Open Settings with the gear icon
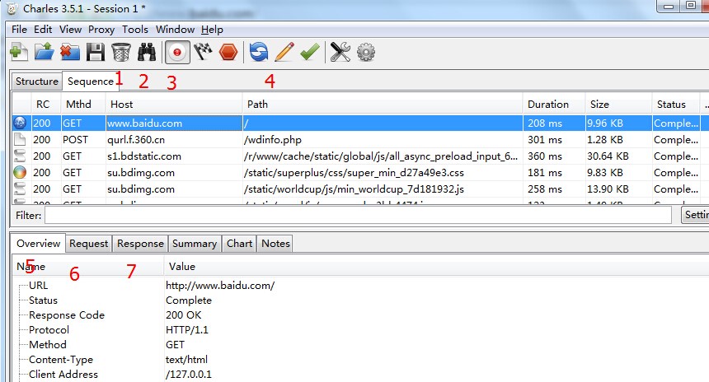Screen dimensions: 709x382 (x=366, y=52)
